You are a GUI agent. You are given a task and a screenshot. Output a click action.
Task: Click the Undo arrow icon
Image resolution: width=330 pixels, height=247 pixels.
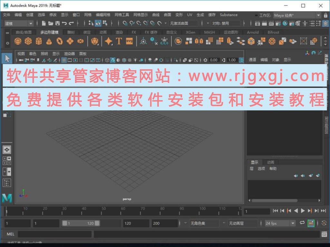click(64, 23)
